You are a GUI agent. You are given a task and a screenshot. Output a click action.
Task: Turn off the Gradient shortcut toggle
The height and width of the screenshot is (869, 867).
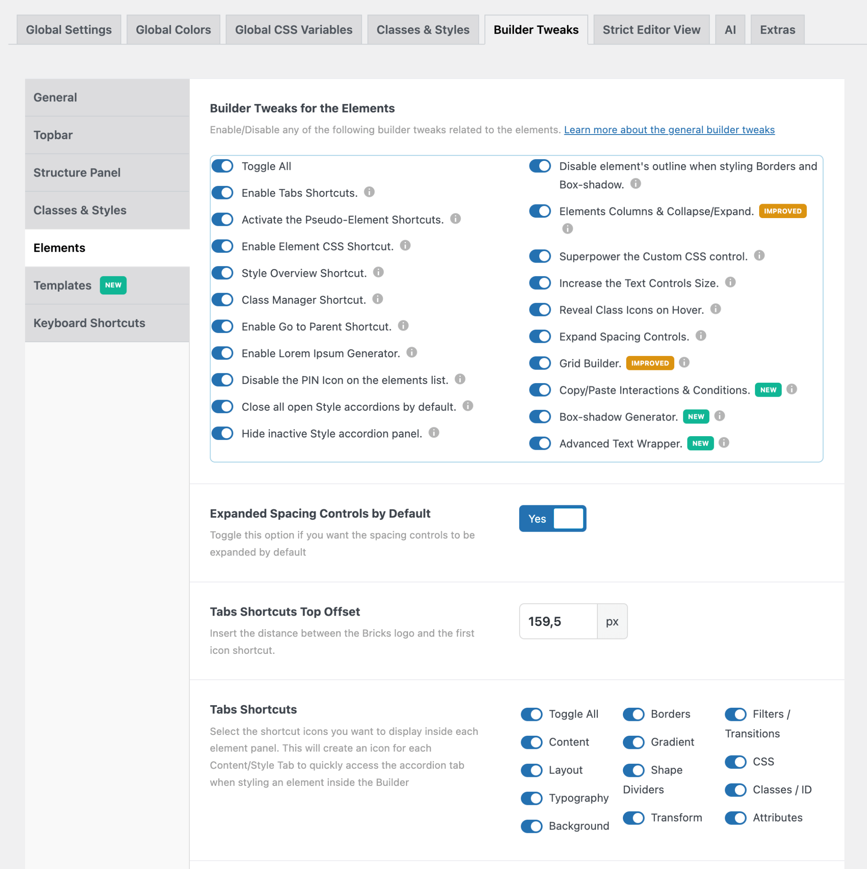point(634,742)
